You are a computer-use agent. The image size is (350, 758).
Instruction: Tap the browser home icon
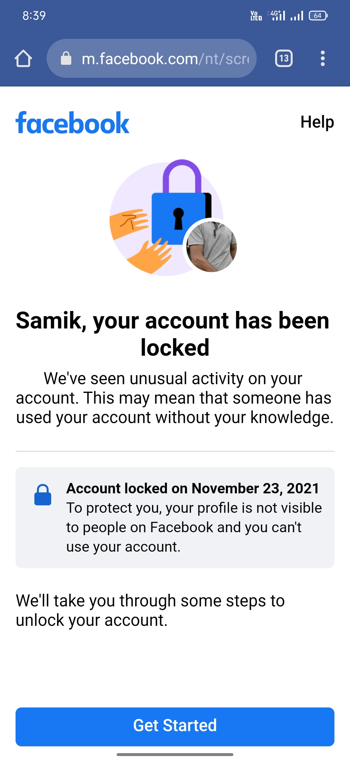23,59
